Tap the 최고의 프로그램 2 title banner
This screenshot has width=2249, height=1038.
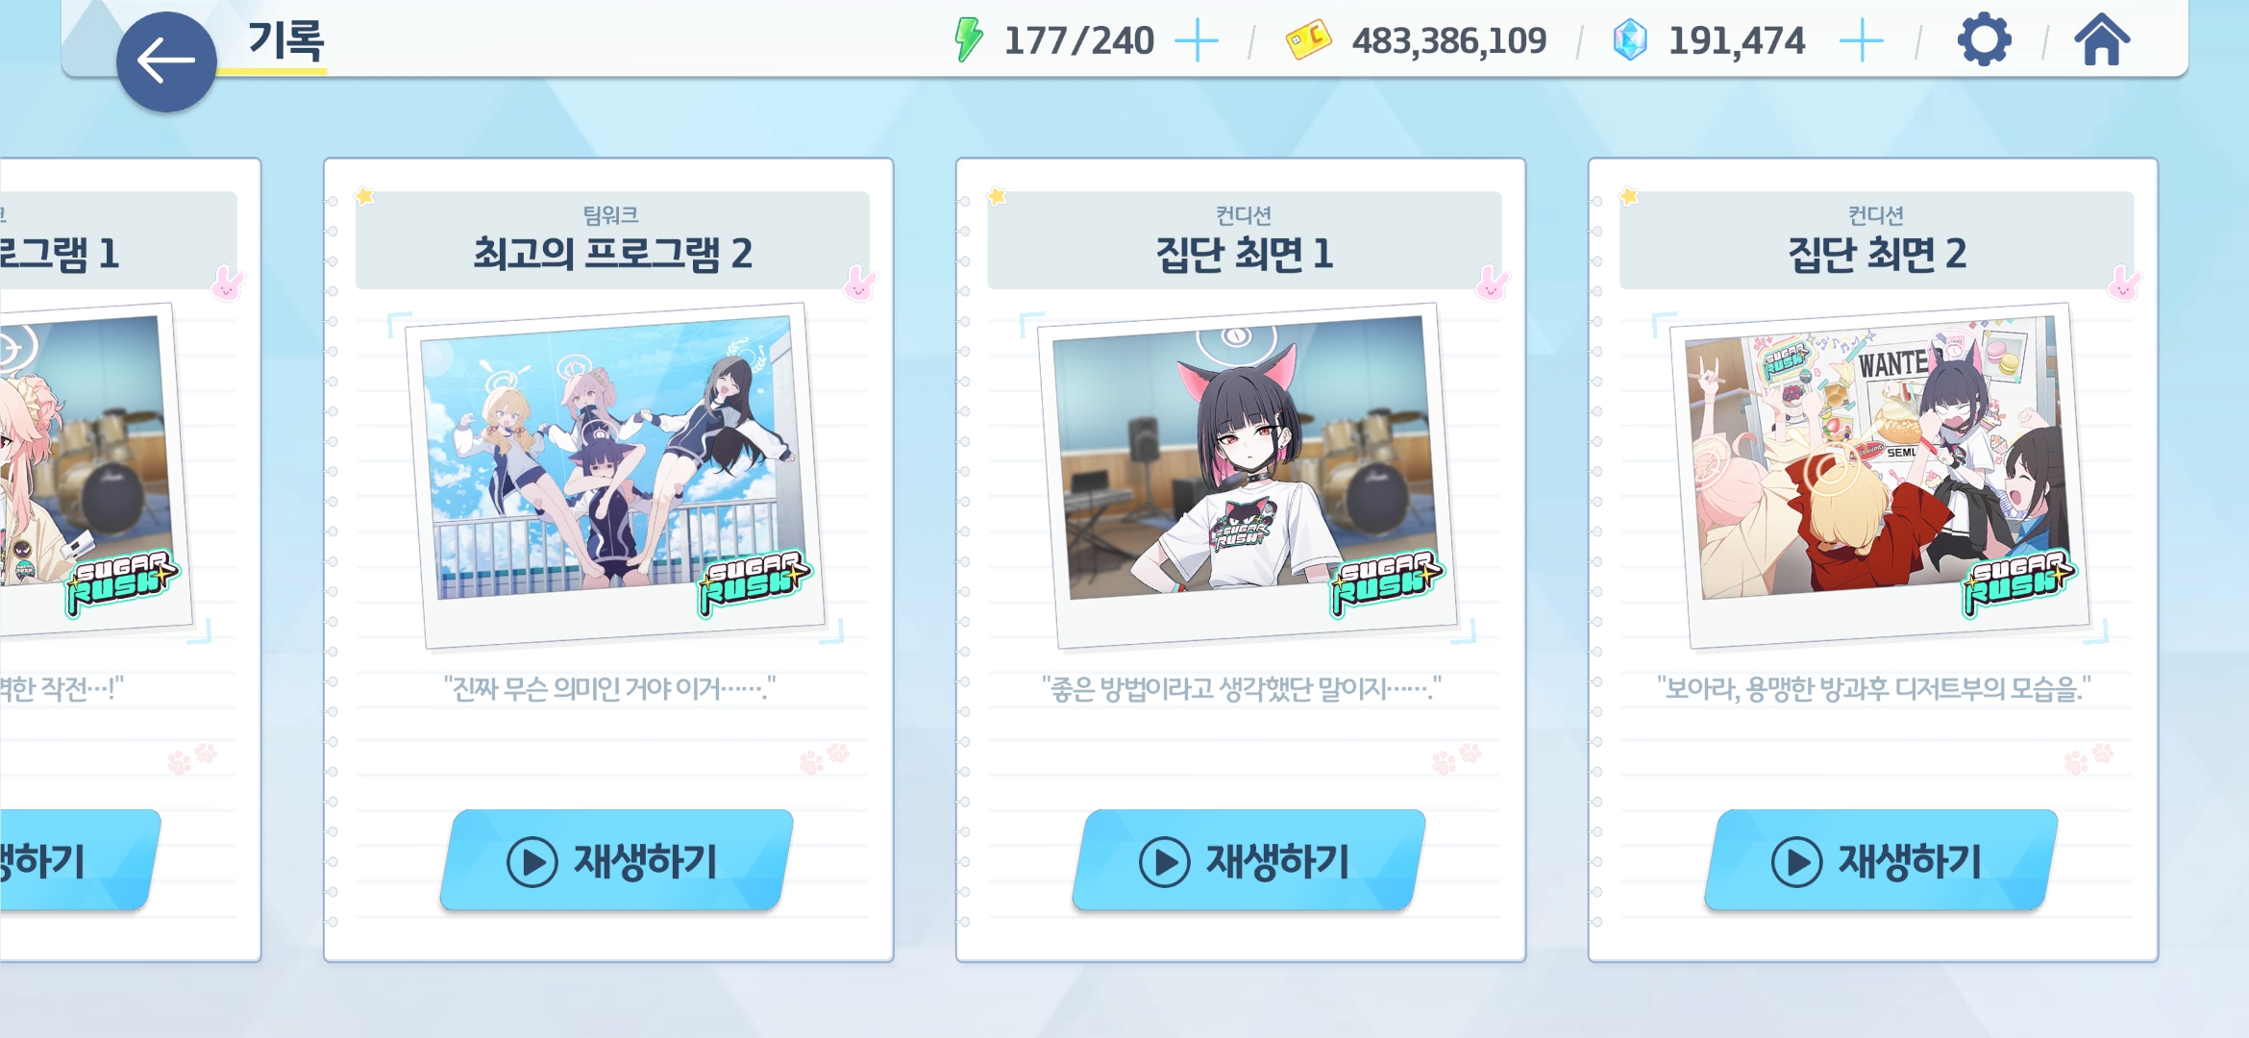click(x=612, y=240)
